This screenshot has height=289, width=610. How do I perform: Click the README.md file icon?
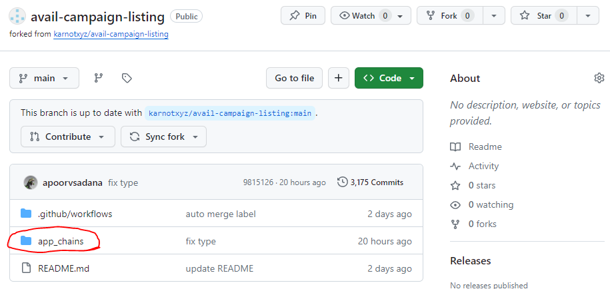pyautogui.click(x=26, y=268)
